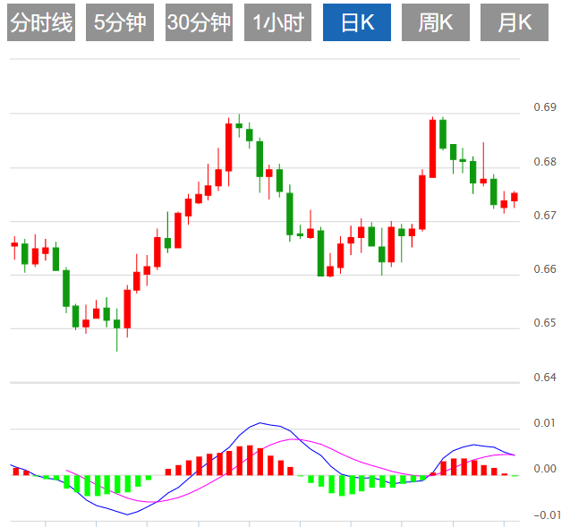The height and width of the screenshot is (527, 570).
Task: Click the -0.01 MACD axis label
Action: coord(548,515)
